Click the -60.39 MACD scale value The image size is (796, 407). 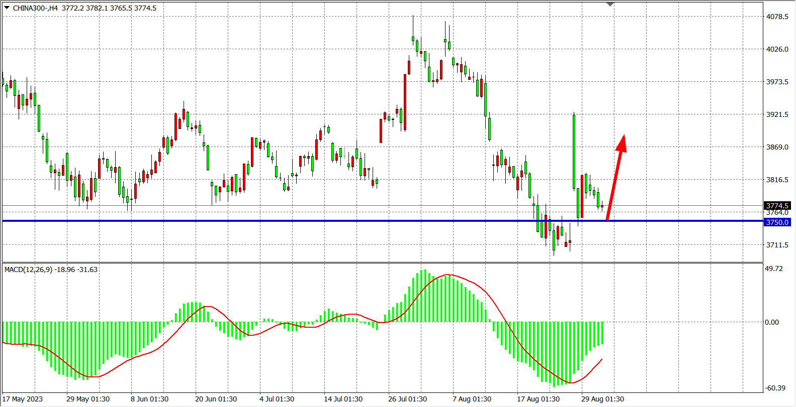coord(775,388)
